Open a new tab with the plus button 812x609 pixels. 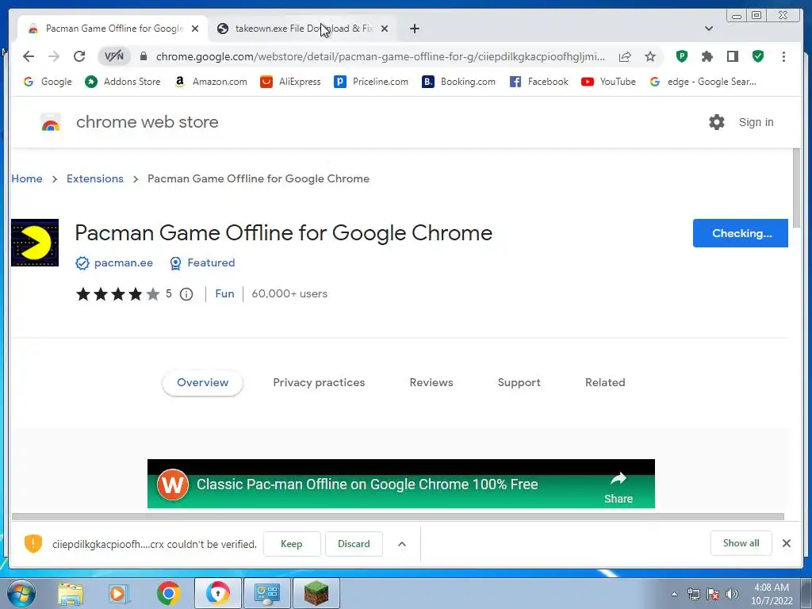[414, 29]
